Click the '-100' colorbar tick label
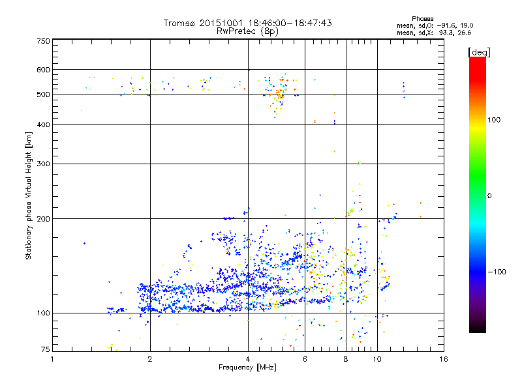 [x=497, y=272]
